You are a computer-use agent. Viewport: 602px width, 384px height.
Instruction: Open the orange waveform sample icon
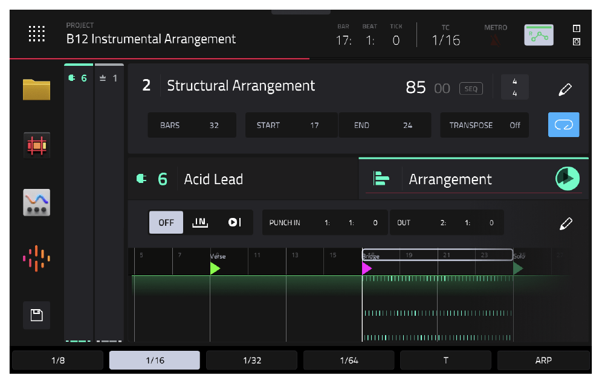(36, 258)
